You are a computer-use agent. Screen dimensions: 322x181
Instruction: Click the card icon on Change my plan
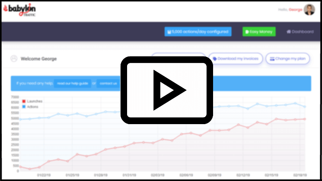coord(272,59)
